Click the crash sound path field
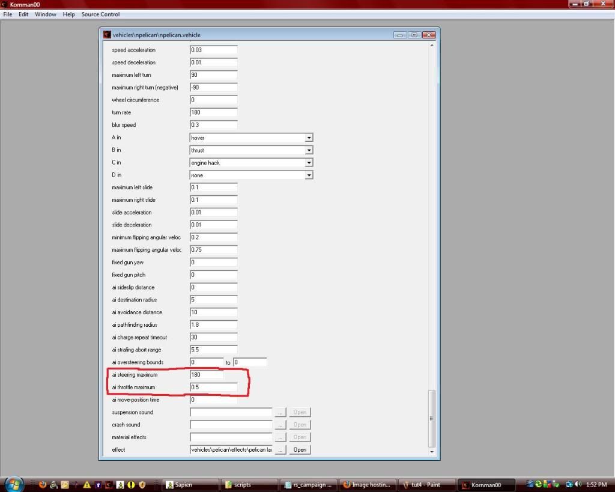Image resolution: width=615 pixels, height=492 pixels. pos(231,425)
